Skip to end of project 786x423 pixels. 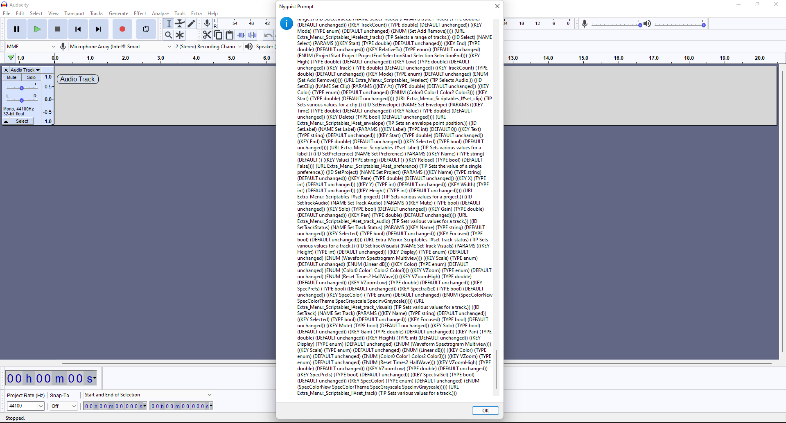[x=99, y=29]
